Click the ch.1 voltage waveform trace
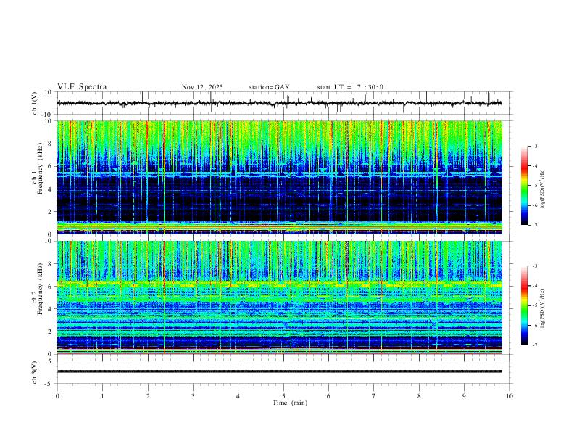 [x=279, y=103]
